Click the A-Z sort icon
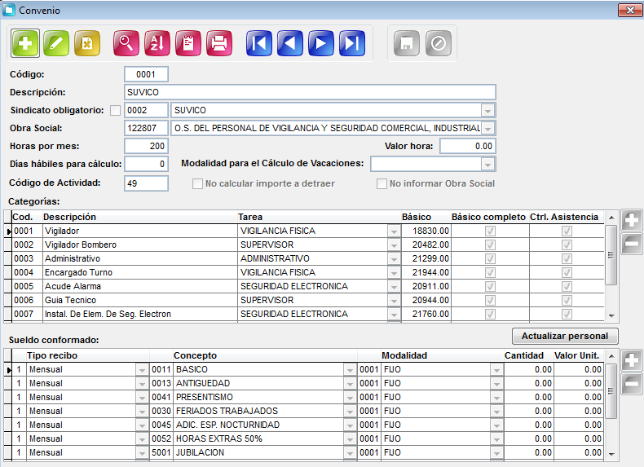 157,43
